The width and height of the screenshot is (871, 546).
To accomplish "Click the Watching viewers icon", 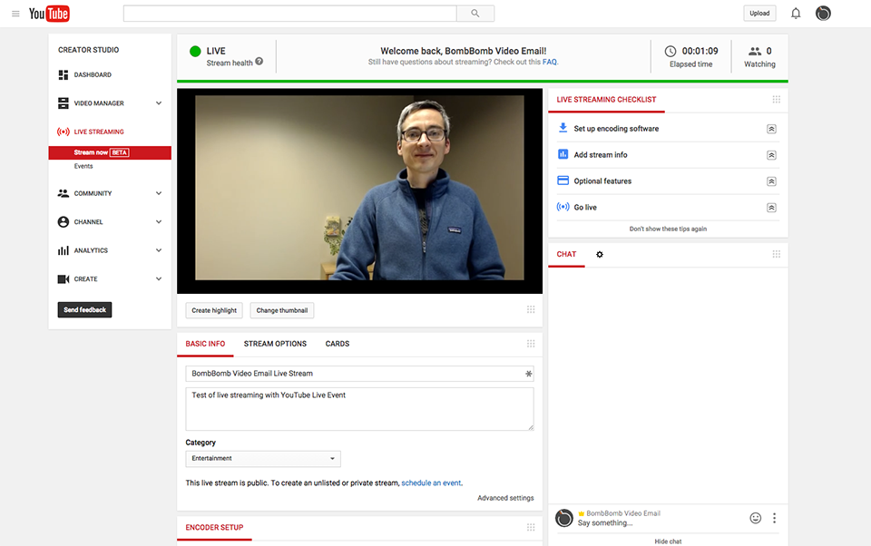I will coord(754,51).
